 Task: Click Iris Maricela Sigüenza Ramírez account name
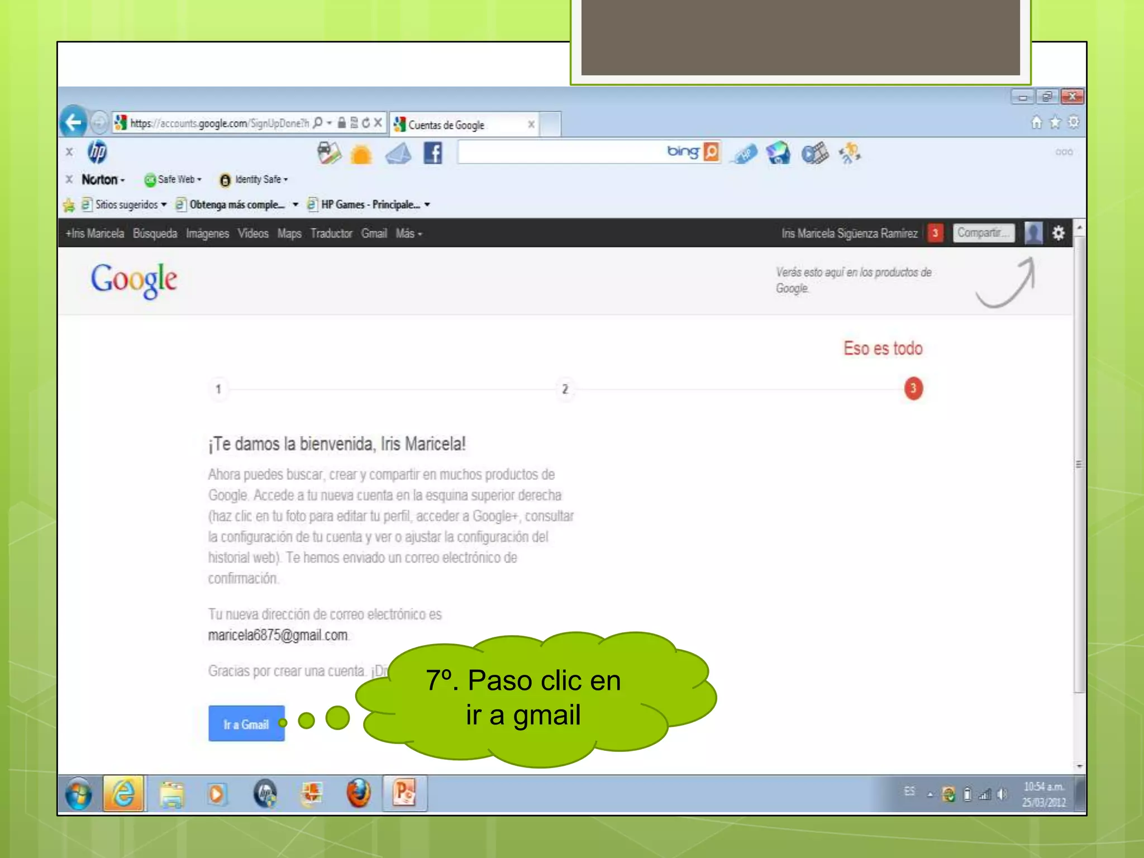pos(849,233)
